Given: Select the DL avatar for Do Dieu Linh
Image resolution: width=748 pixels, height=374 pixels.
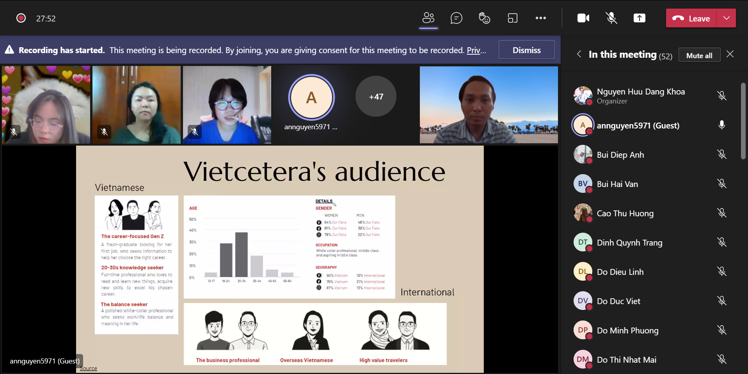Looking at the screenshot, I should [x=583, y=271].
